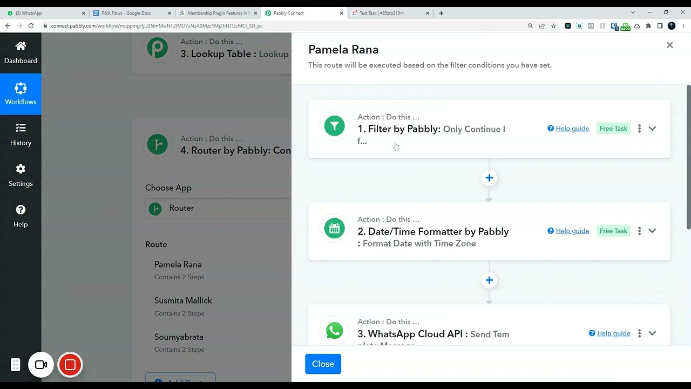Click the browser zoom magnifier icon
The width and height of the screenshot is (691, 389).
[530, 25]
